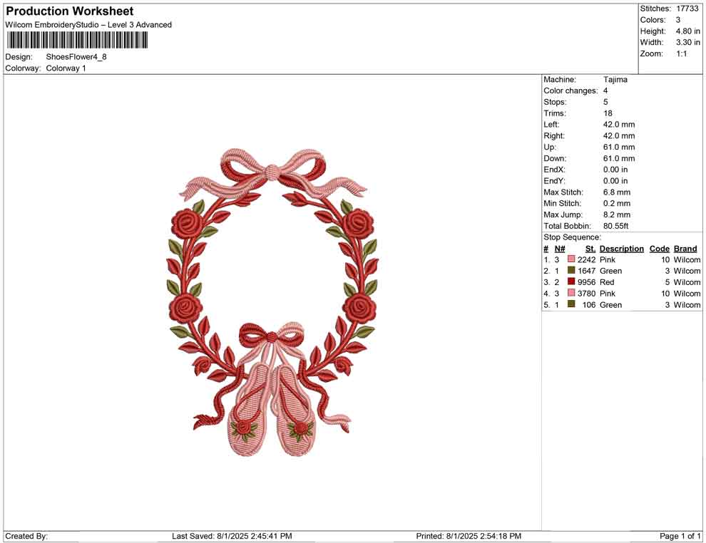The width and height of the screenshot is (706, 543).
Task: Click 'Wilcom EmbroideryStudio – Level 3 Advanced' text
Action: (x=88, y=25)
